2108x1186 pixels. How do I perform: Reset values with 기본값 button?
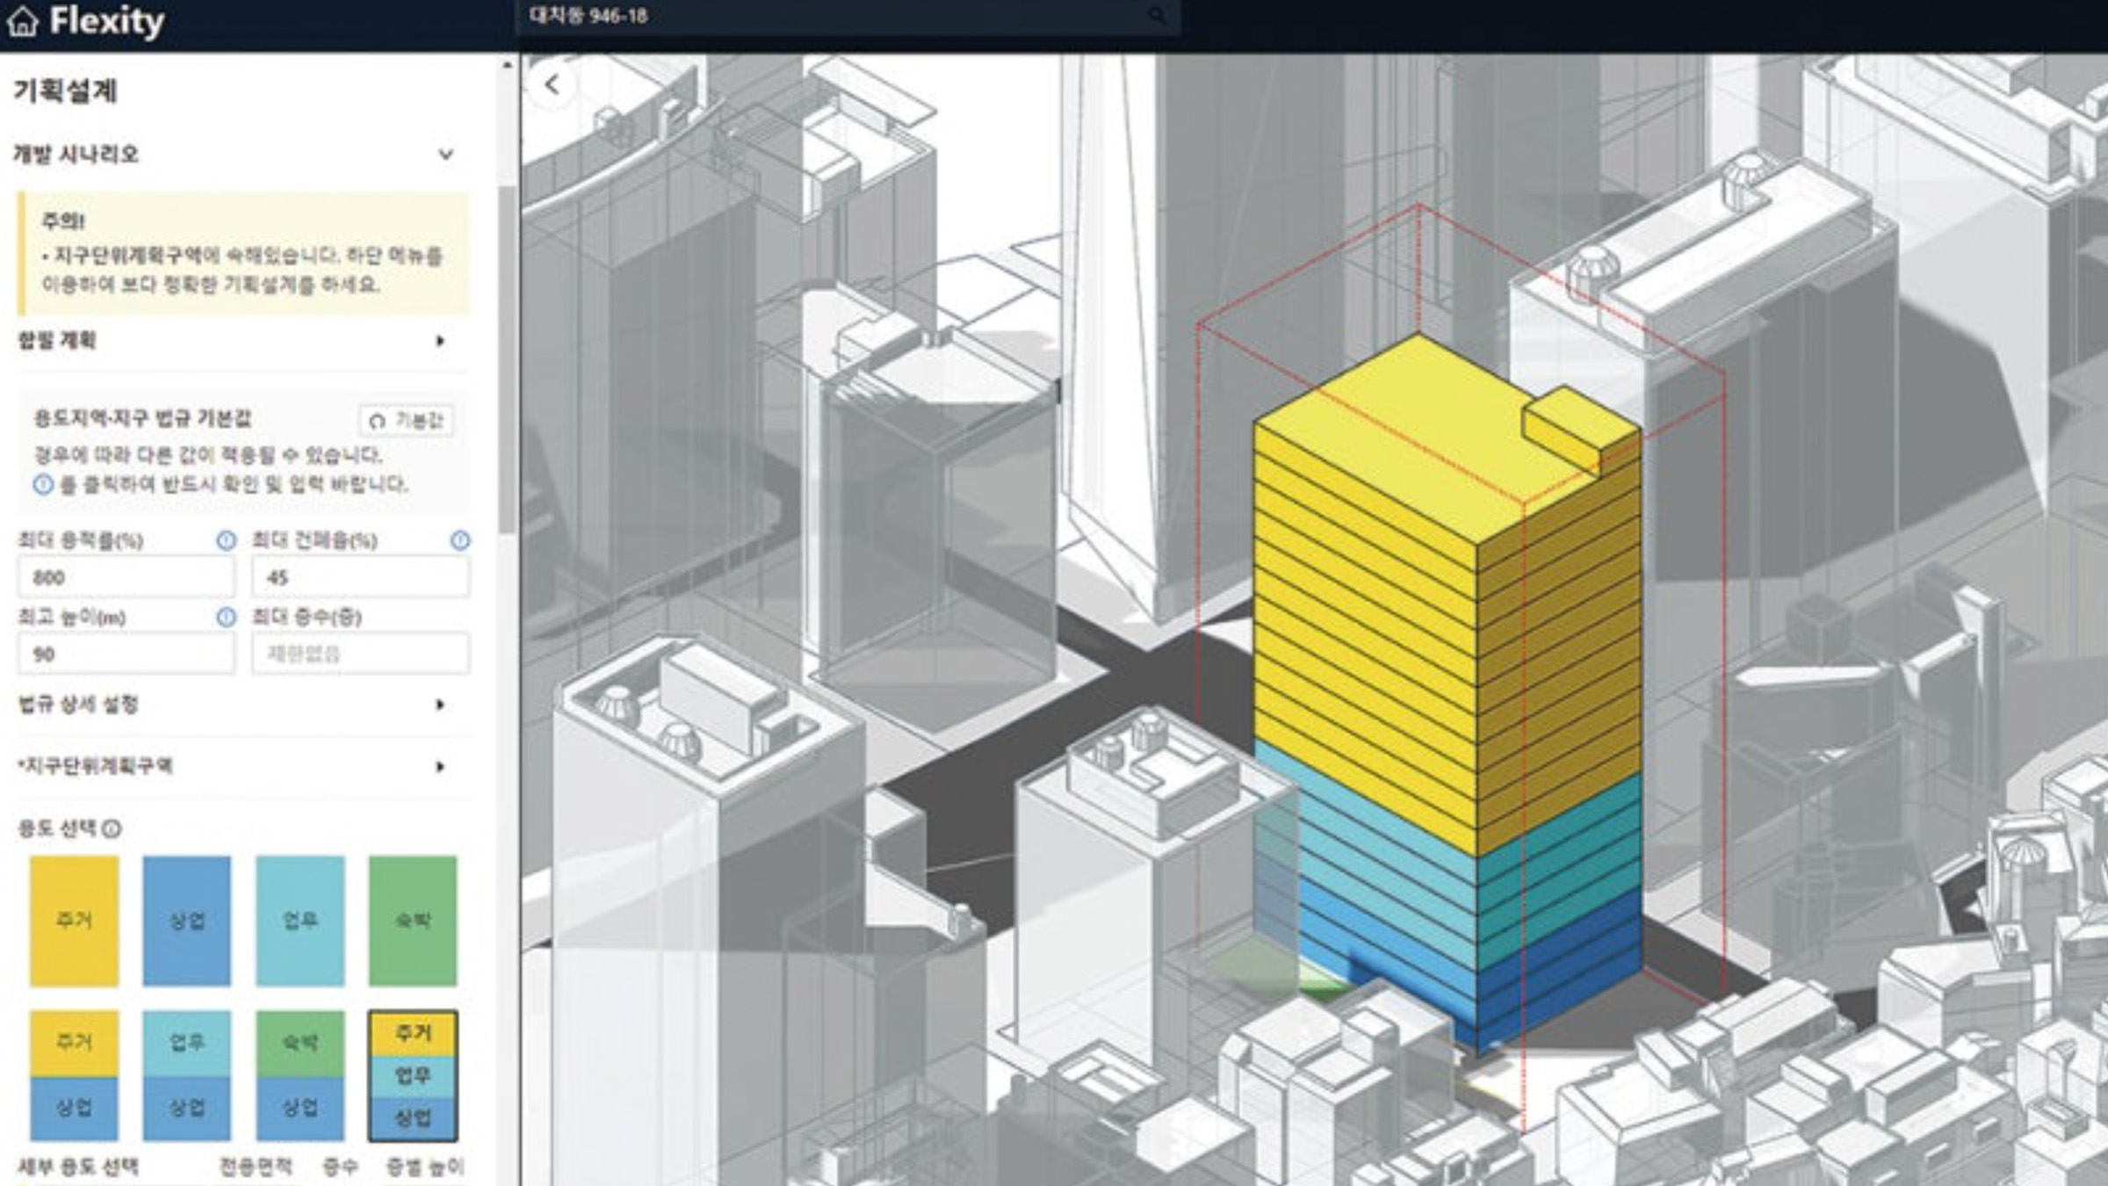click(407, 421)
